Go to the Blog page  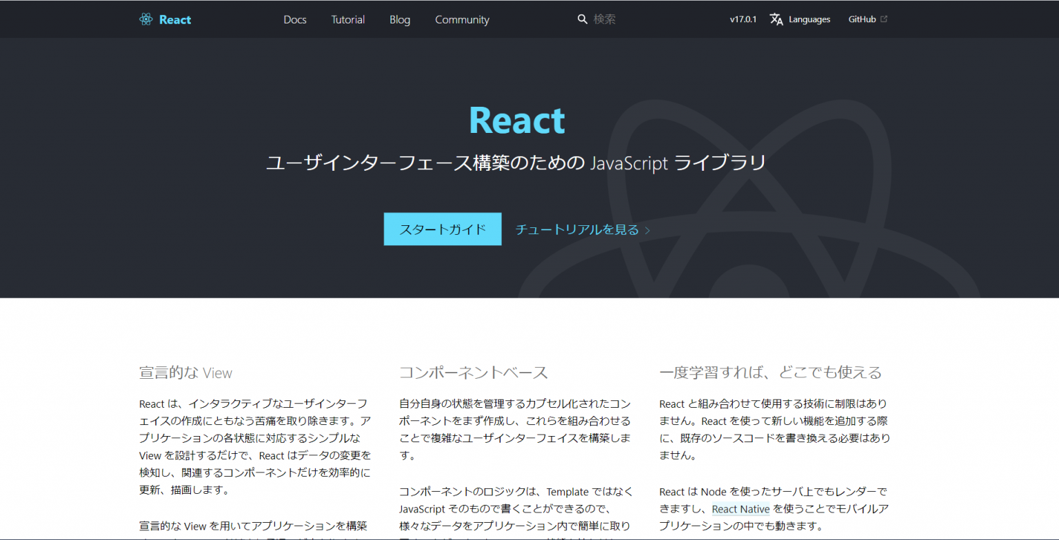[x=400, y=19]
